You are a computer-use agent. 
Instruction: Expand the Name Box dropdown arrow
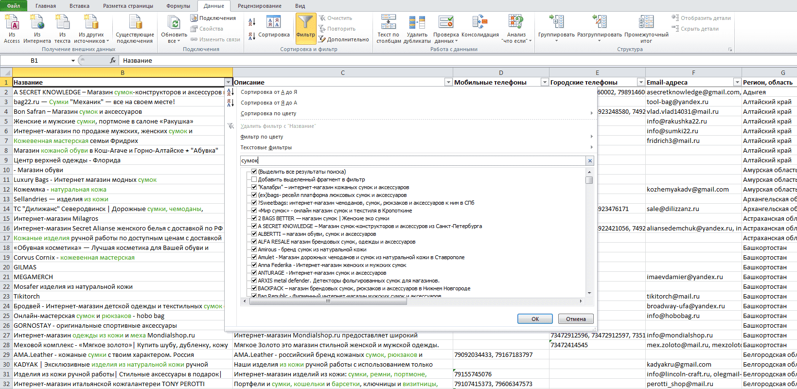tap(73, 61)
